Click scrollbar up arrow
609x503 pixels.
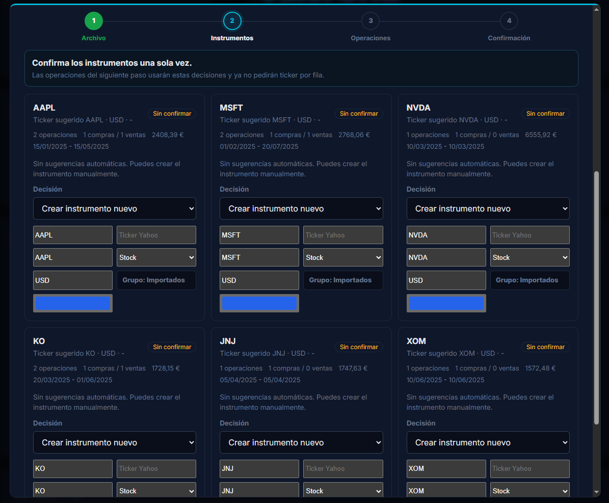pos(596,9)
